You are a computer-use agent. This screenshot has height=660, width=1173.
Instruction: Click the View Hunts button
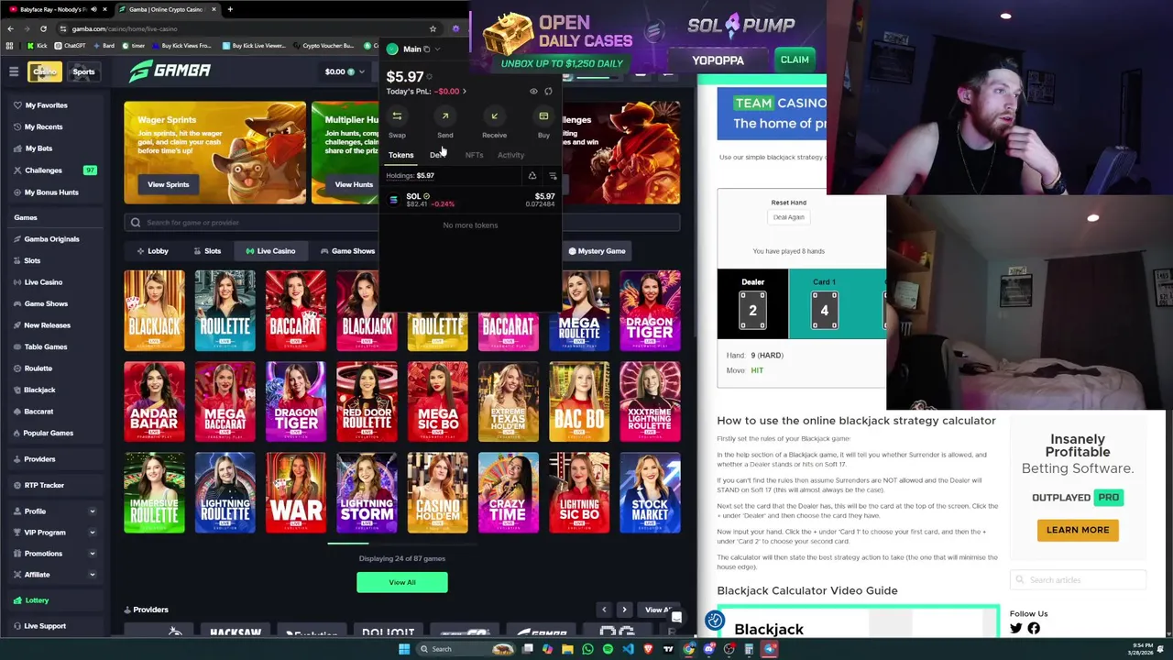click(353, 185)
